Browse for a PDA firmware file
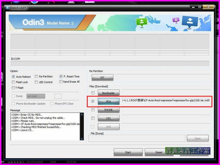The image size is (220, 165). click(x=108, y=102)
